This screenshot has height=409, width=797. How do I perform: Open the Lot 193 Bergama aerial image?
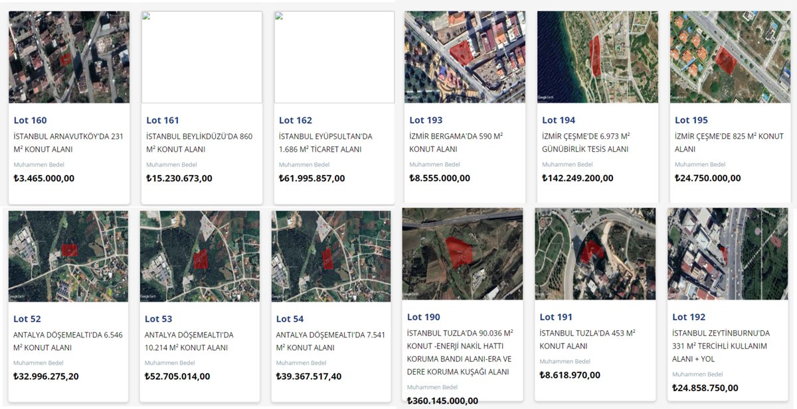465,57
